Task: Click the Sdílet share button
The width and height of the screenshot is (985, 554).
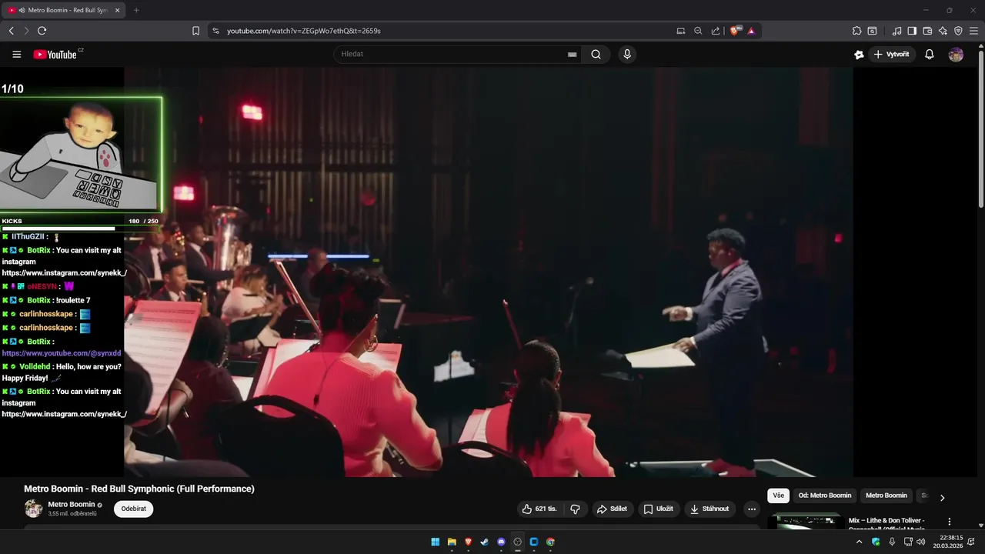Action: pos(613,509)
